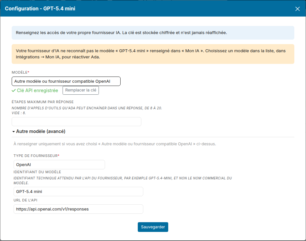Click the URL de l'API input field
The image size is (306, 241).
(78, 209)
